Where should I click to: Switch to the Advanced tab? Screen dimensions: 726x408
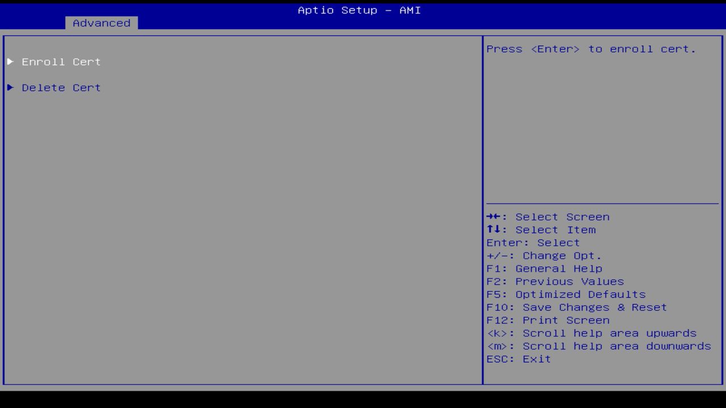pos(101,23)
